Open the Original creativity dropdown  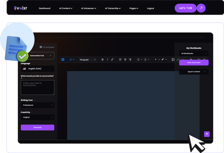pos(38,117)
